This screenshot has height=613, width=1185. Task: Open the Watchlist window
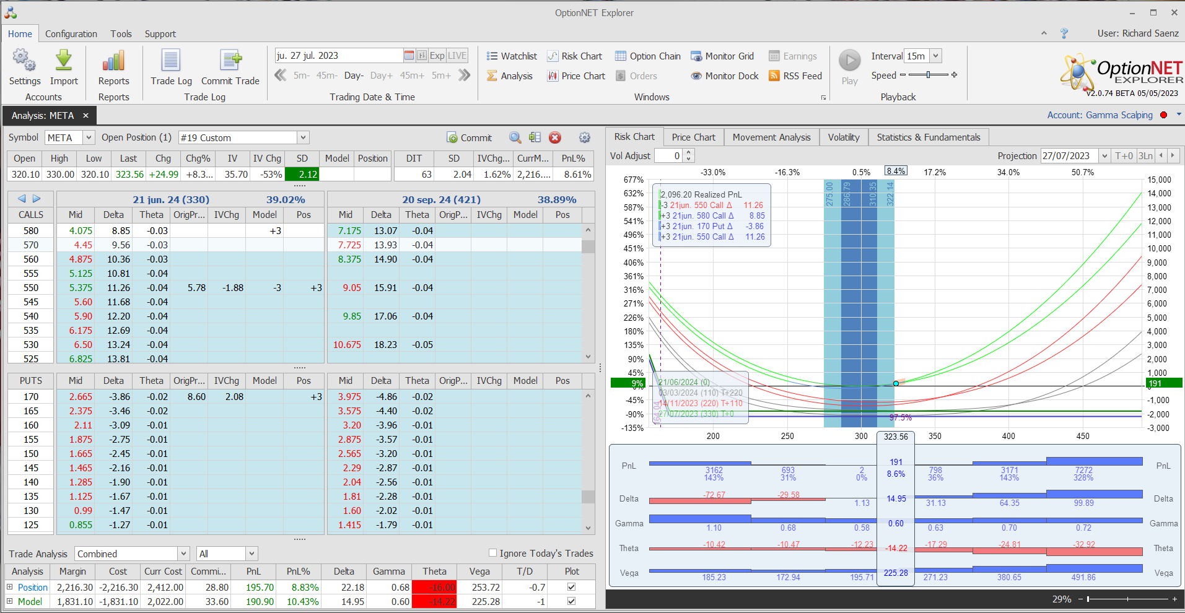(512, 56)
